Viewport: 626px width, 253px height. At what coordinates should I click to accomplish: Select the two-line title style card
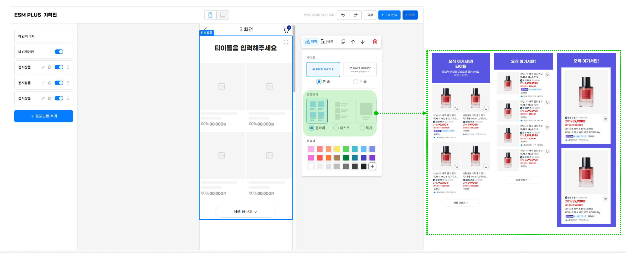pos(360,69)
